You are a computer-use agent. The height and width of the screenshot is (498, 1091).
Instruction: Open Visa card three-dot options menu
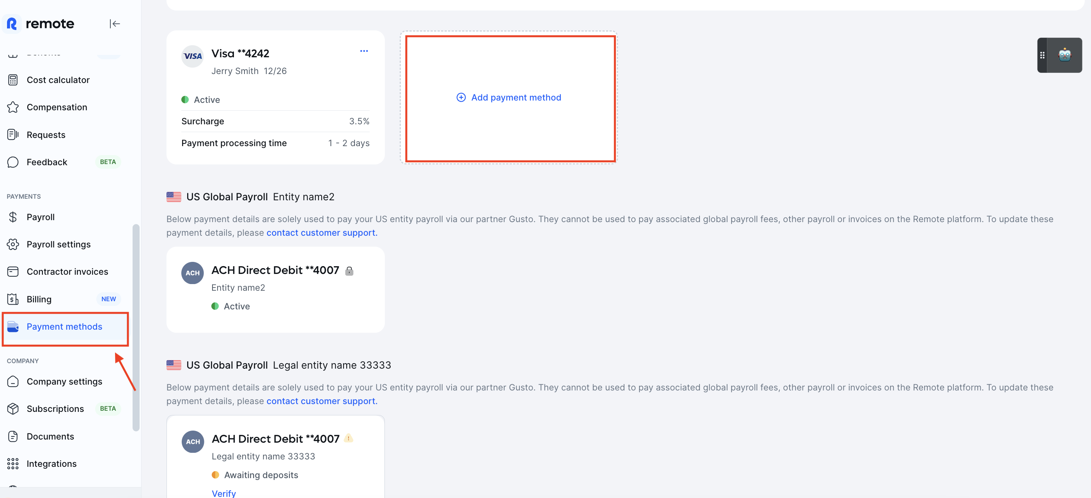364,51
